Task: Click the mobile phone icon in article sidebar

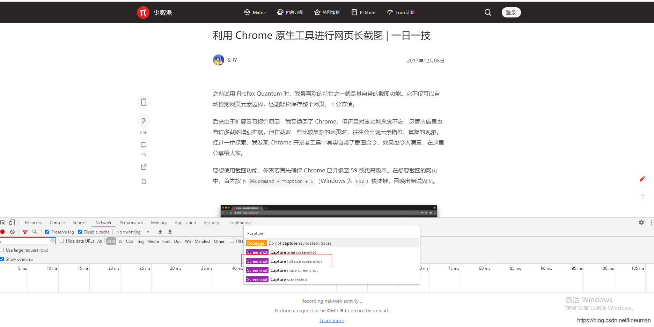Action: (144, 102)
